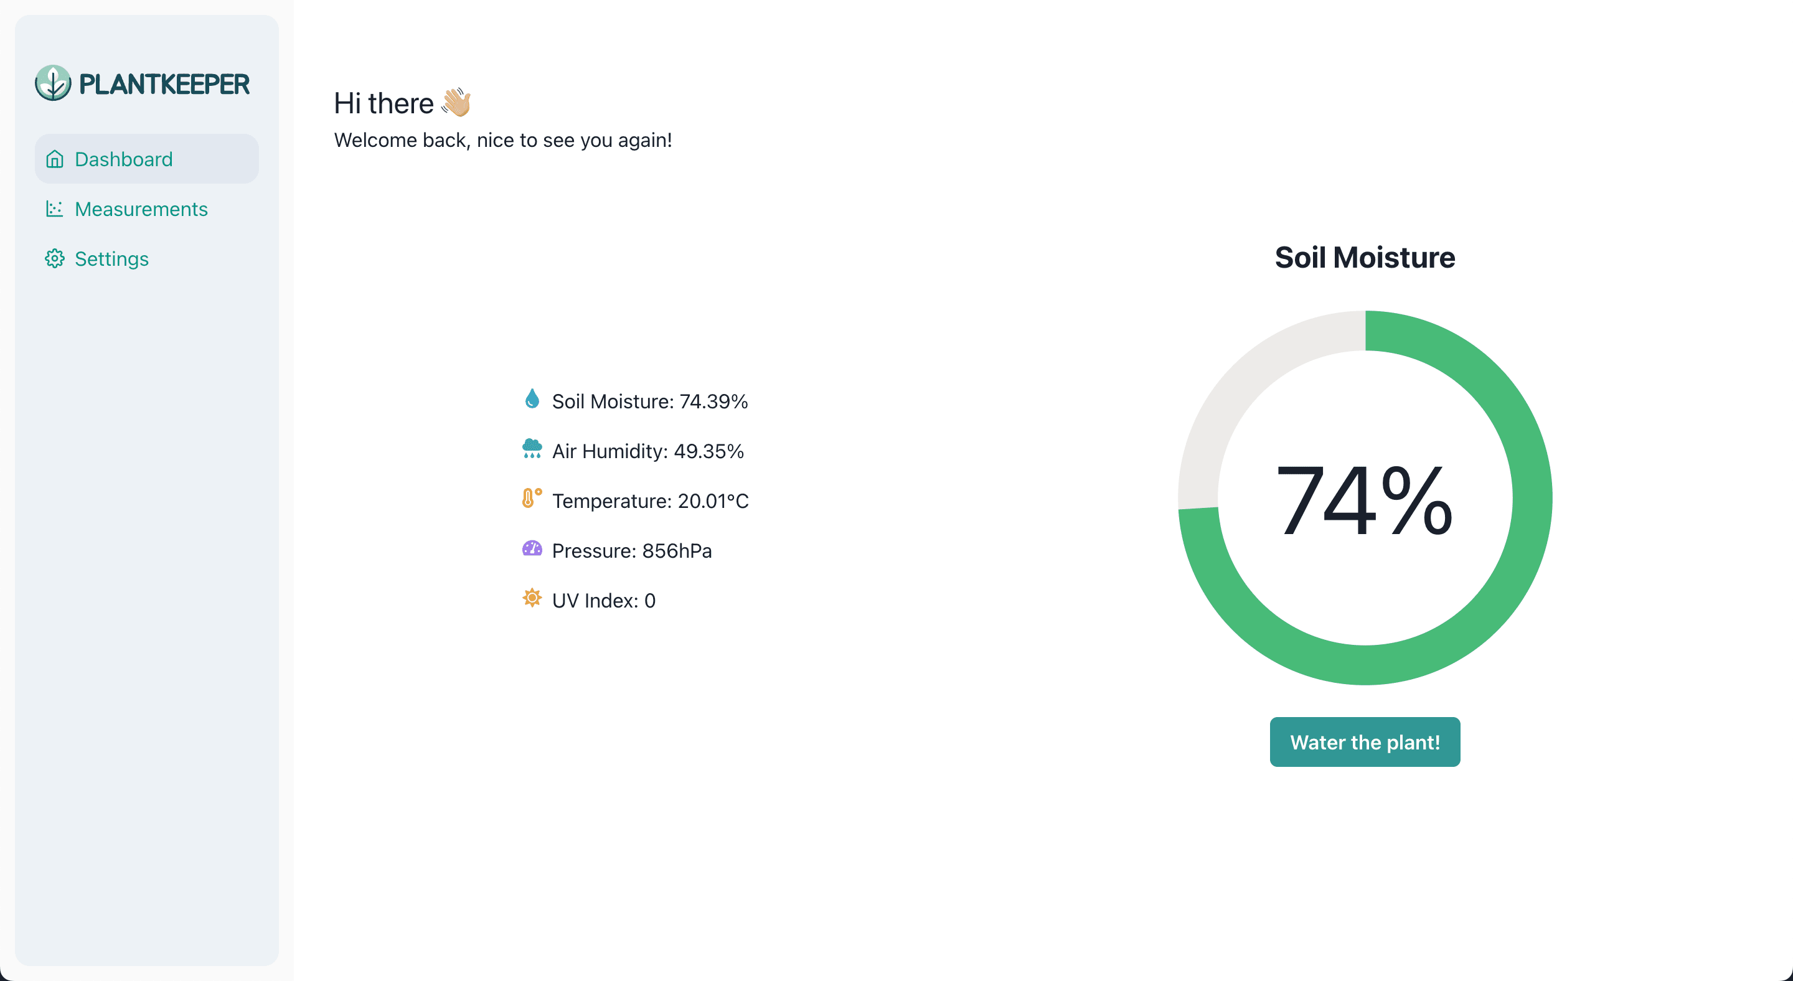1793x981 pixels.
Task: Click the 74% value inside the gauge
Action: [1364, 500]
